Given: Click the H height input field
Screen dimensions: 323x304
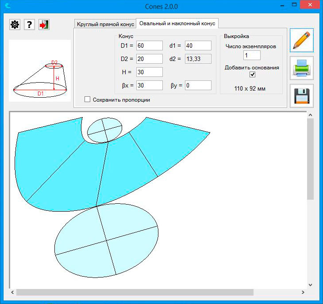Looking at the screenshot, I should click(150, 72).
